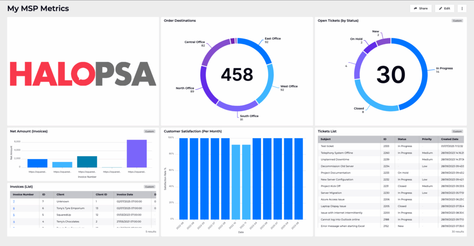The image size is (474, 246).
Task: Click Custom badge on Net Amount tile
Action: (150, 131)
